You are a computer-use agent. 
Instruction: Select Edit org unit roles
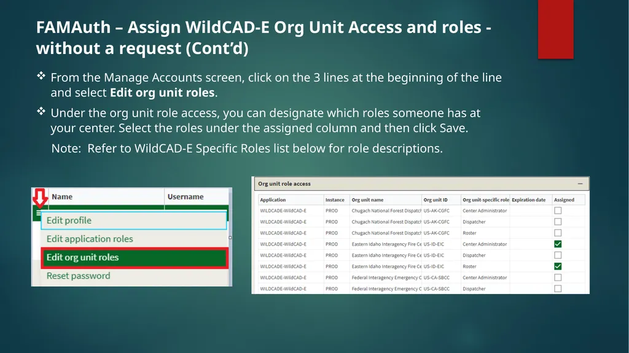click(135, 257)
